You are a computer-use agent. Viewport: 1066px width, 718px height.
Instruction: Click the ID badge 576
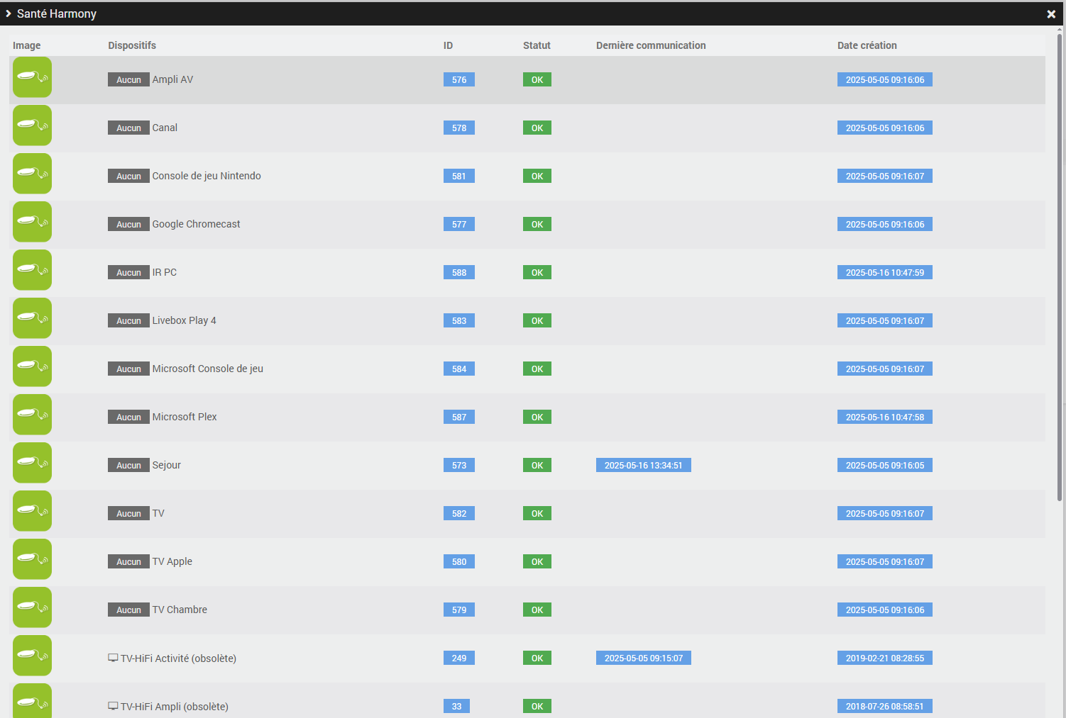click(x=459, y=79)
